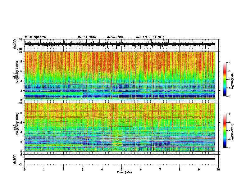The height and width of the screenshot is (190, 246).
Task: Select the "Time (min)" axis title
Action: tap(124, 172)
